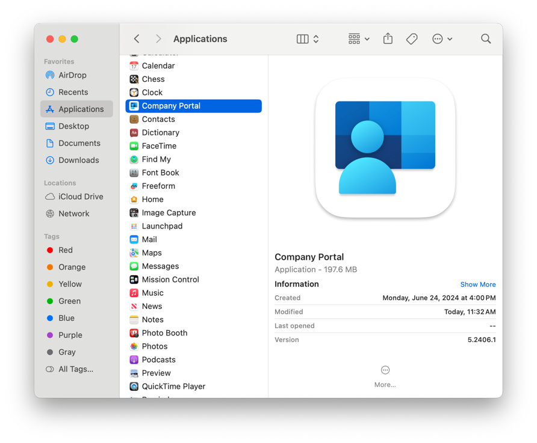Open the grouping options dropdown
The height and width of the screenshot is (443, 537).
tap(358, 38)
